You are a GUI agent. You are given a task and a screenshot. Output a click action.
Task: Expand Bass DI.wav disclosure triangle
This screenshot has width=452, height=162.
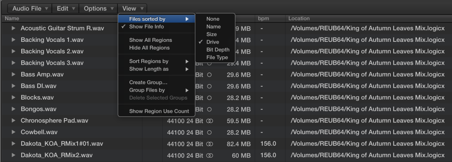click(x=13, y=86)
